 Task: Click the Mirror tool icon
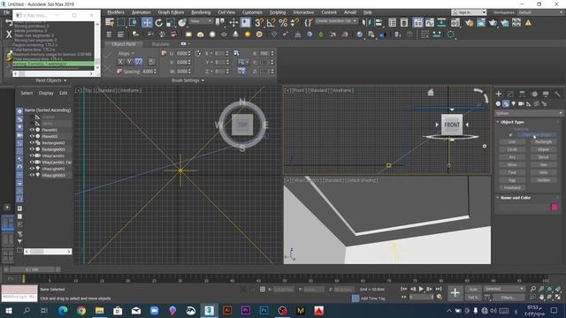pos(366,23)
